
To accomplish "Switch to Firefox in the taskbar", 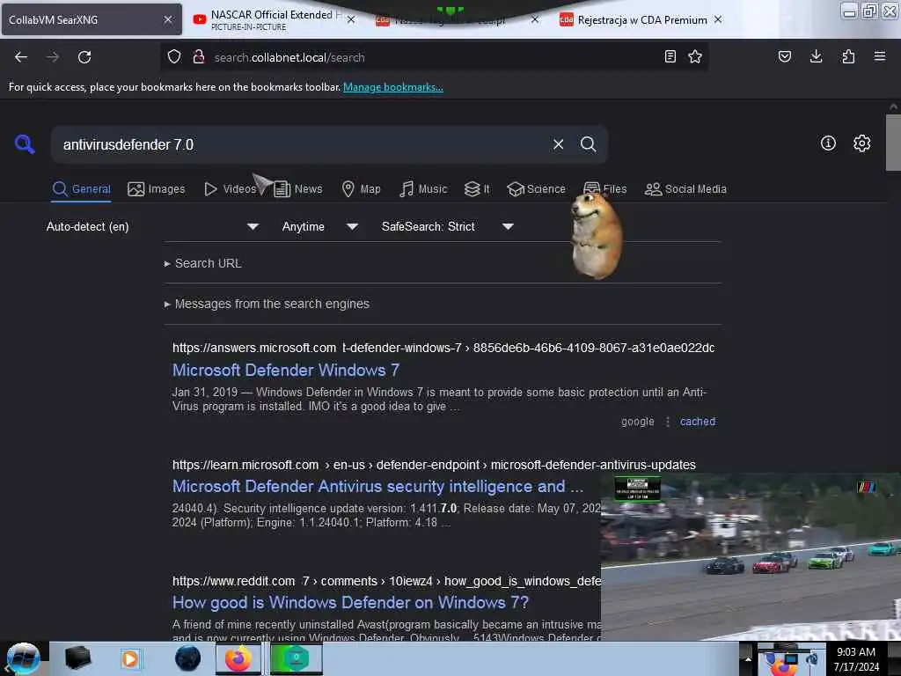I will click(x=238, y=658).
